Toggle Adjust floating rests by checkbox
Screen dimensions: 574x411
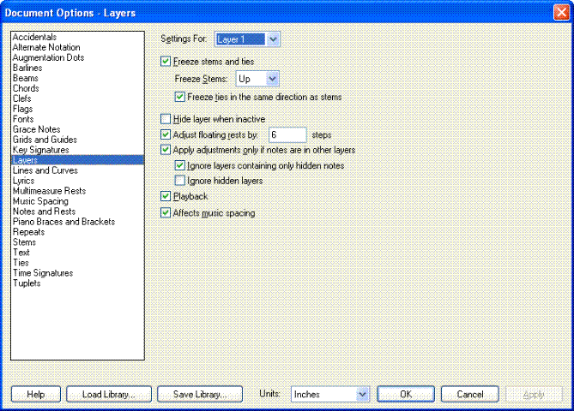click(x=166, y=134)
